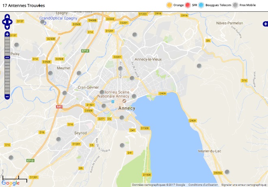The width and height of the screenshot is (268, 187).
Task: Click the zoom slider handle on the zoom bar
Action: point(7,57)
